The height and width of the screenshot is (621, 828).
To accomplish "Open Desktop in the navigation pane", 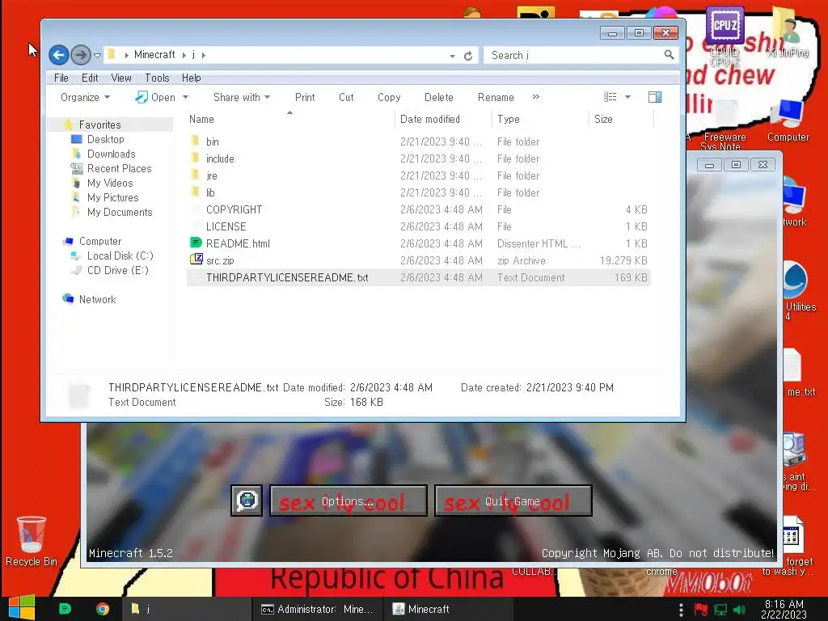I will [x=106, y=139].
